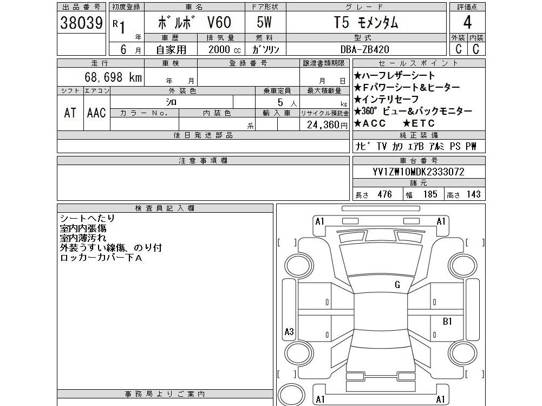This screenshot has width=542, height=406.
Task: Select the overall score 4
Action: (x=467, y=22)
